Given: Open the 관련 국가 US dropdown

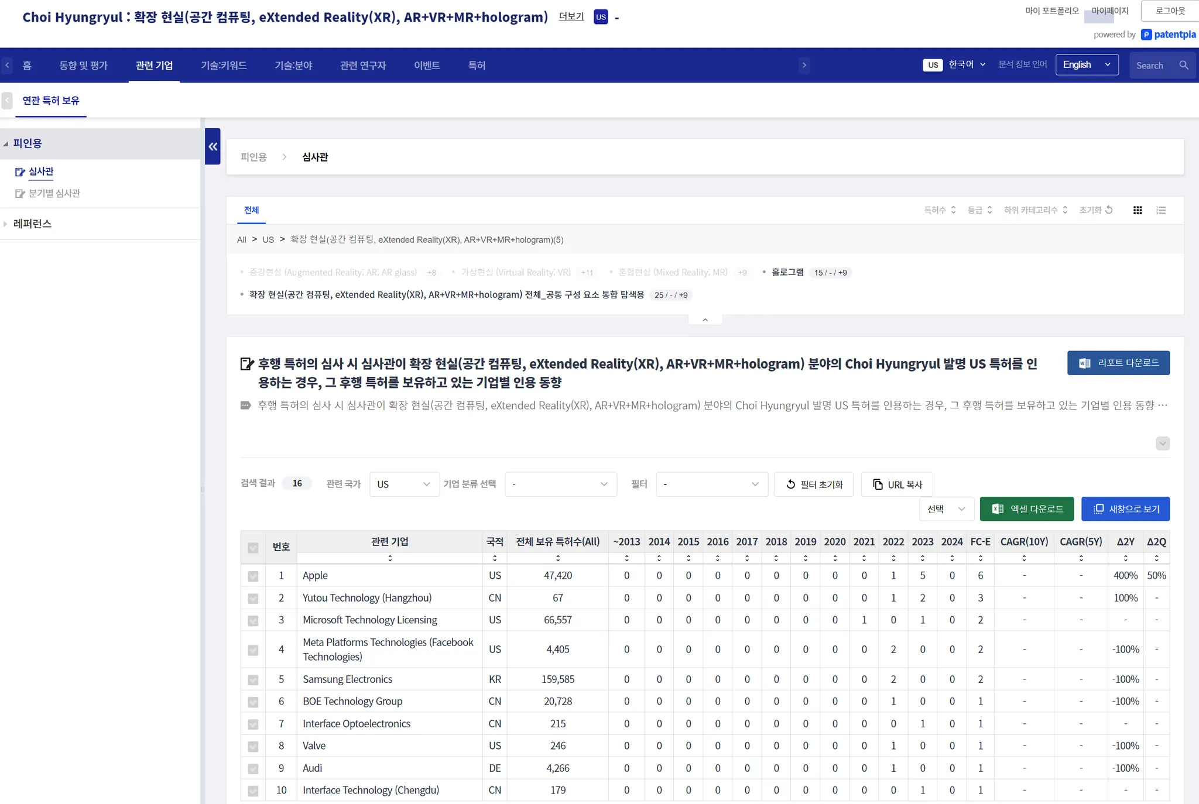Looking at the screenshot, I should [x=404, y=485].
